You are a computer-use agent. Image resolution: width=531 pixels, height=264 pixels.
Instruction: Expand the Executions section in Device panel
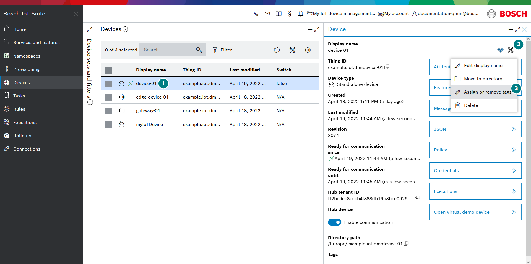click(475, 191)
